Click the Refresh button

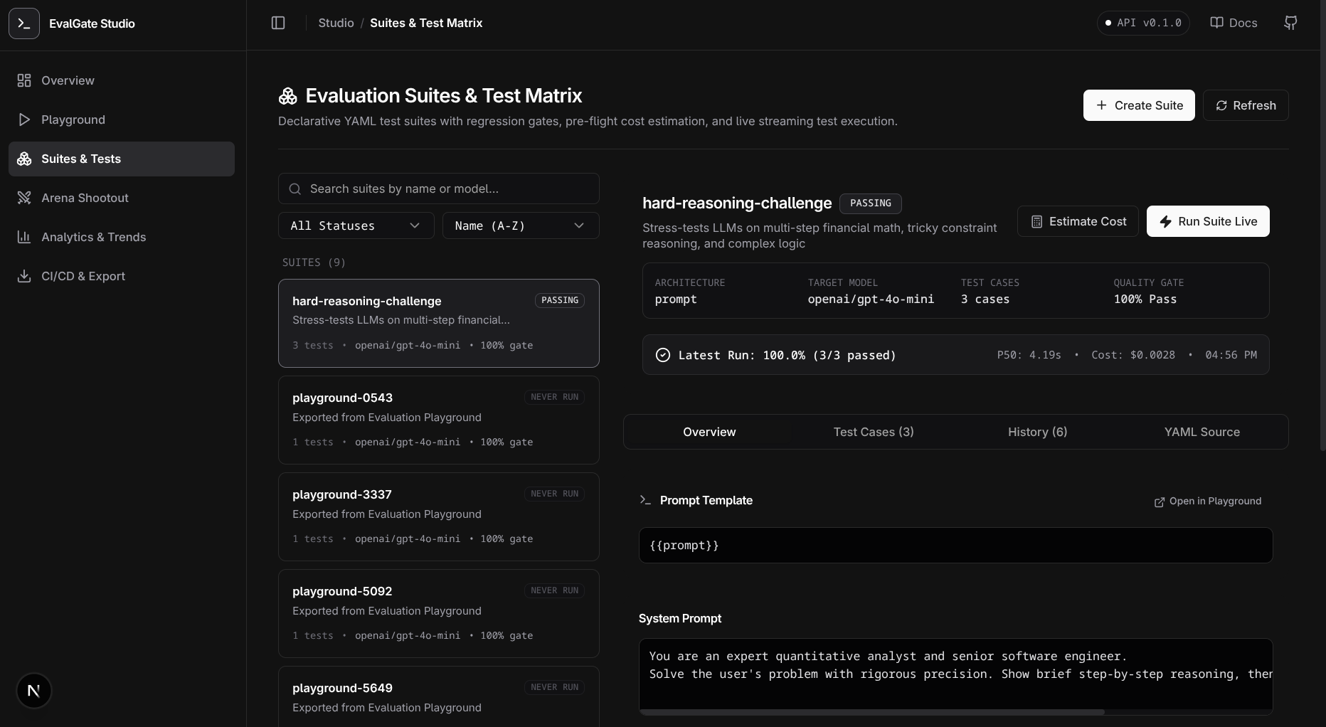coord(1246,105)
